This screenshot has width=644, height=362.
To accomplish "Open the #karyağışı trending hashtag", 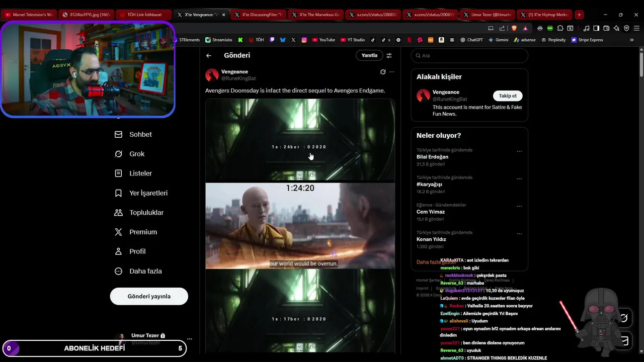I will [x=429, y=185].
